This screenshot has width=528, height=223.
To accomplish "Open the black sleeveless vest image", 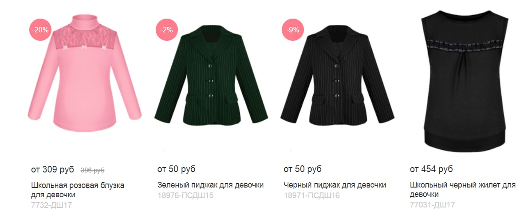I will (465, 81).
